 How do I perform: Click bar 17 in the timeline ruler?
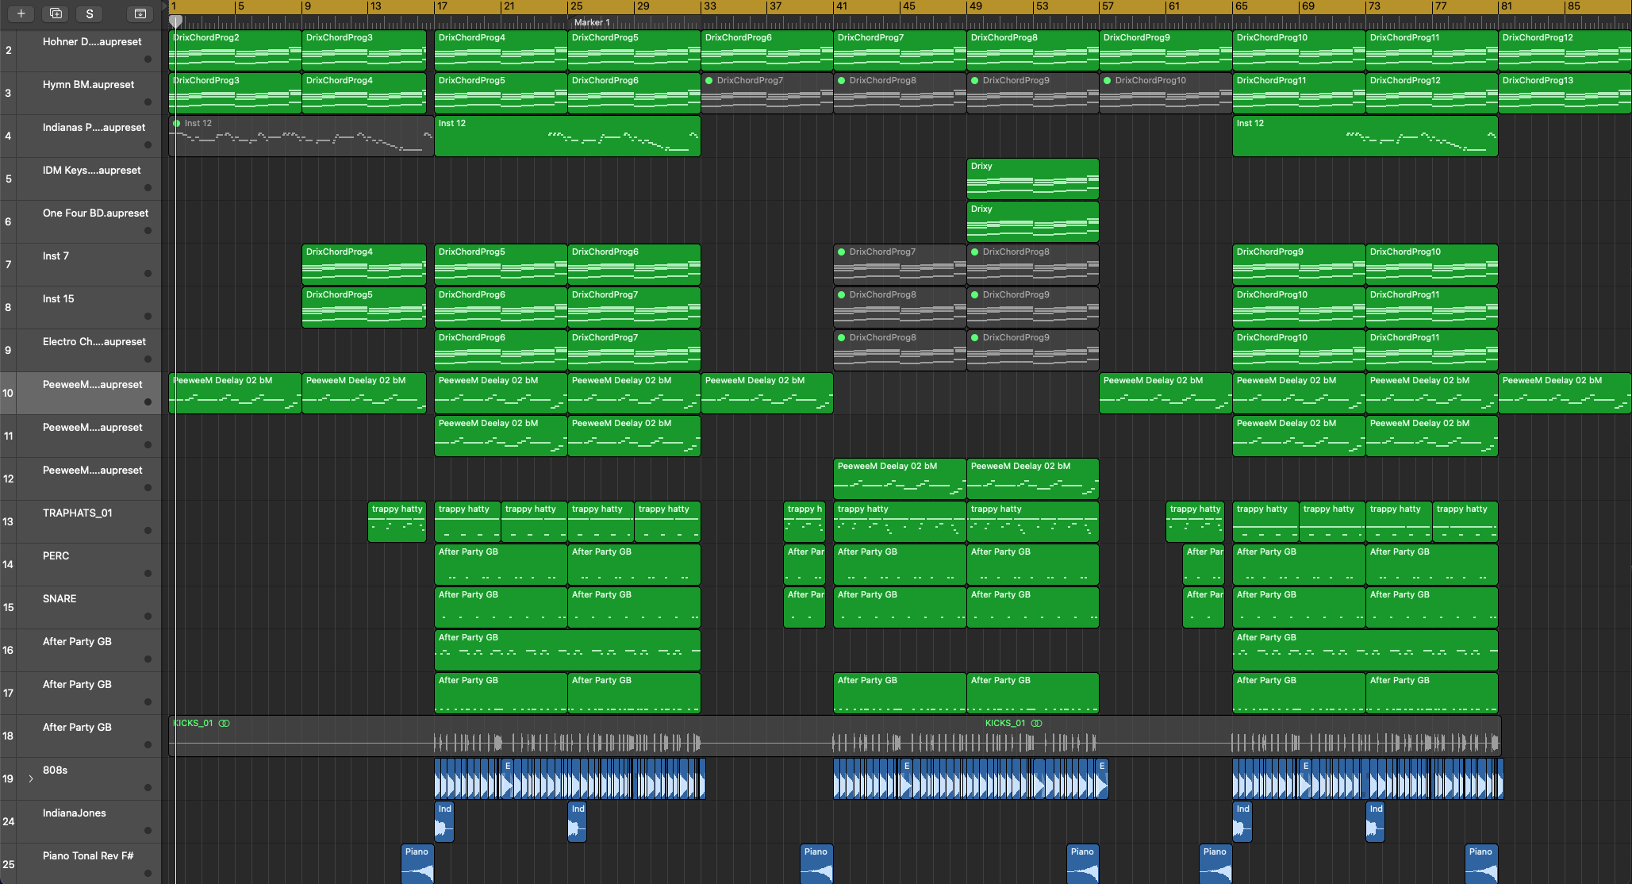tap(441, 6)
